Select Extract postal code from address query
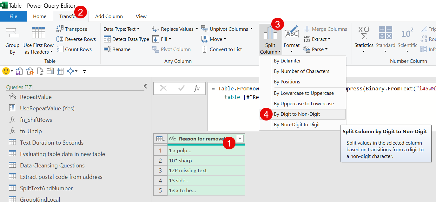This screenshot has height=202, width=436. pyautogui.click(x=61, y=177)
